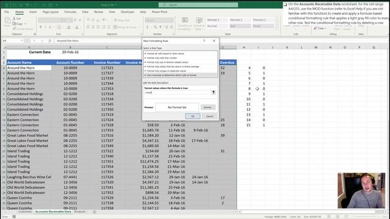Apply the Good cell style
The height and width of the screenshot is (219, 390).
point(263,26)
